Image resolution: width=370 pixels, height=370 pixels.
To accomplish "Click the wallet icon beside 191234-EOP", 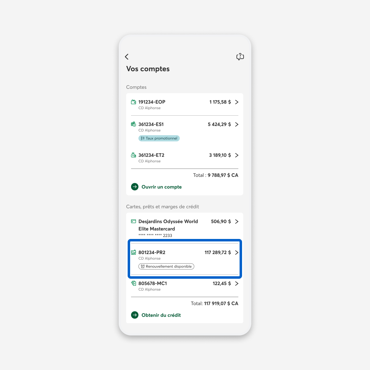I will (134, 102).
